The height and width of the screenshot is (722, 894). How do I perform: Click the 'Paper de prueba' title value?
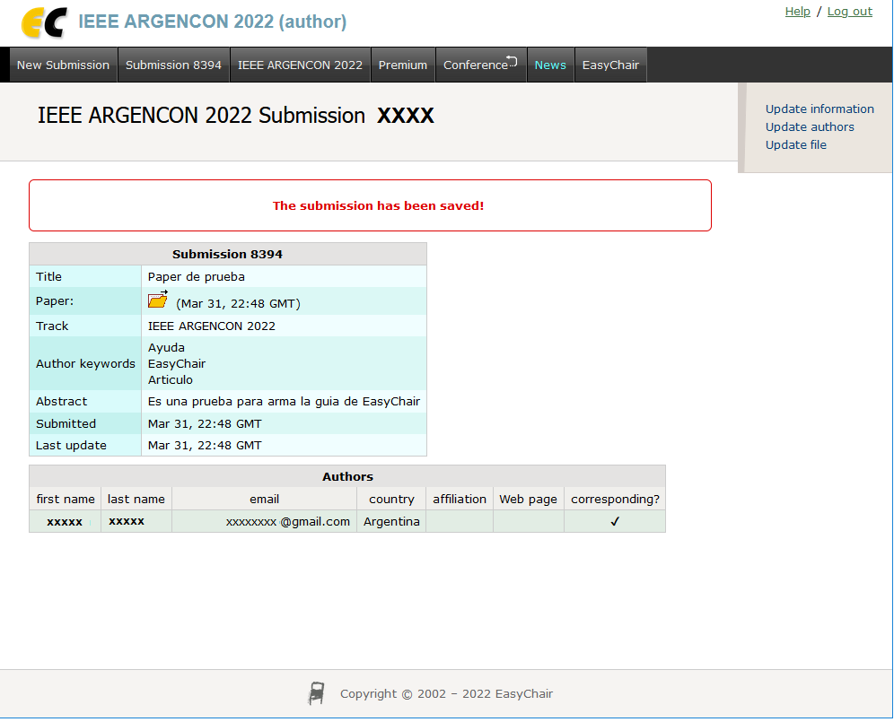(x=197, y=277)
